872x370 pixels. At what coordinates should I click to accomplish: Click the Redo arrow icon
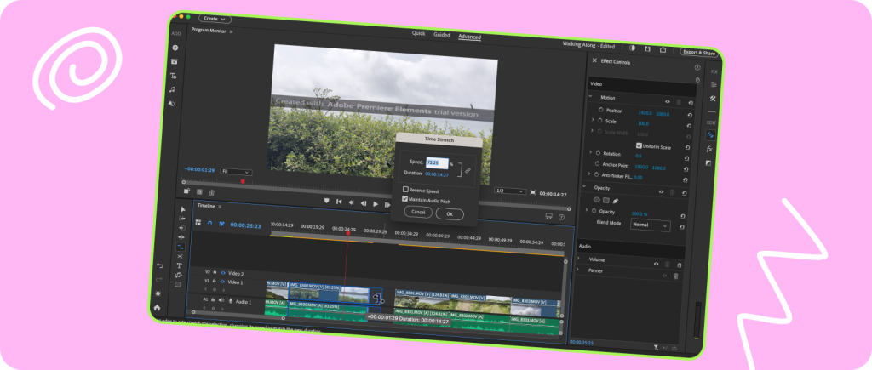tap(159, 279)
